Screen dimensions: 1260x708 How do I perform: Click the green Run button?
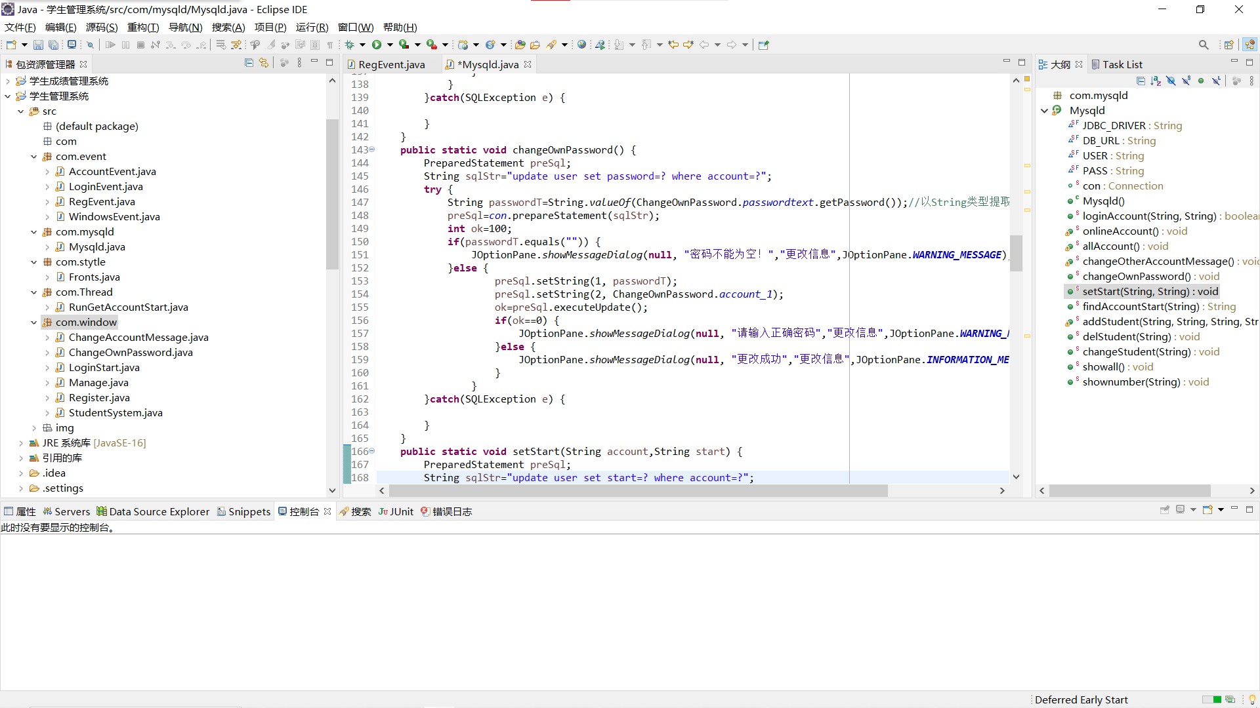click(x=377, y=45)
